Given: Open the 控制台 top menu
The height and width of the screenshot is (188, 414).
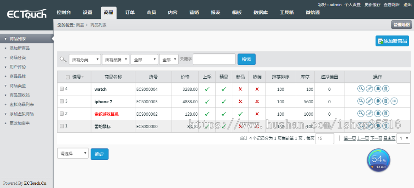Looking at the screenshot, I should tap(64, 12).
